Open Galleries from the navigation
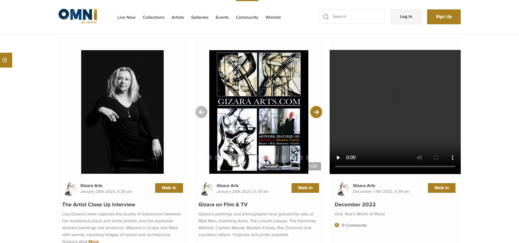This screenshot has height=243, width=519. (x=200, y=17)
